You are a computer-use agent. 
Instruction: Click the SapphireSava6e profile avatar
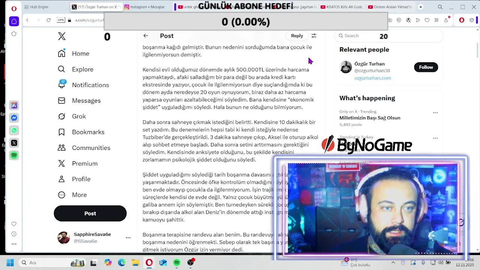(x=64, y=238)
